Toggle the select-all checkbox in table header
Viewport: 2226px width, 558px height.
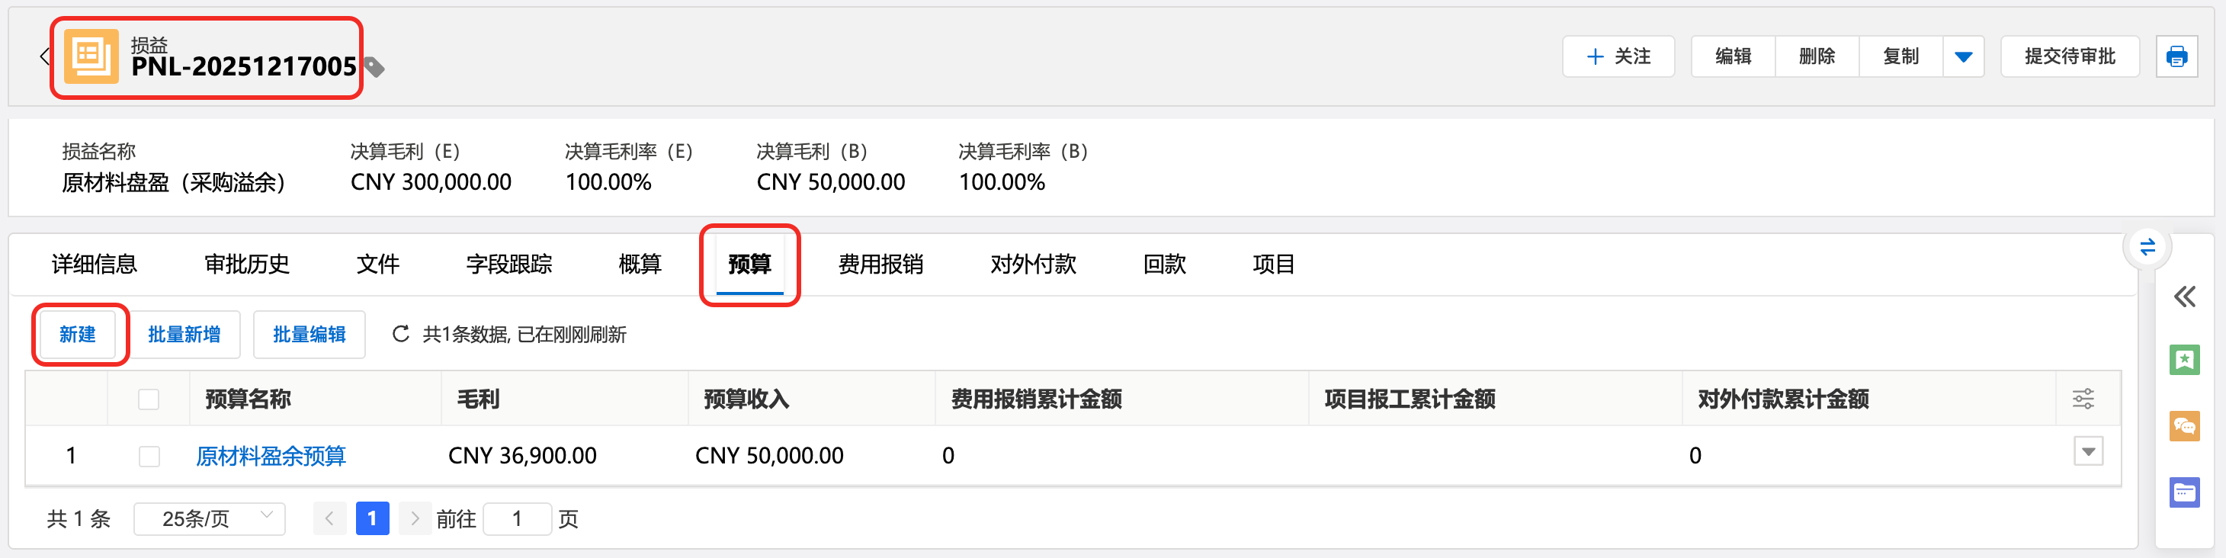[x=149, y=399]
